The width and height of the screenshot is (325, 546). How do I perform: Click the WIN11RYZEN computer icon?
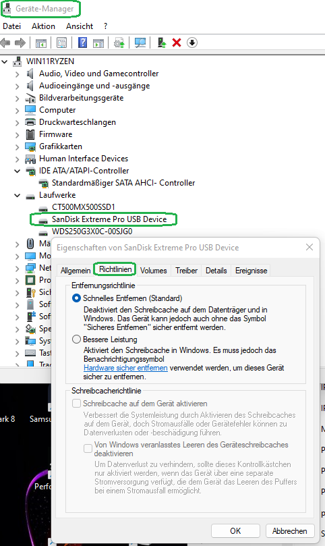tap(17, 61)
